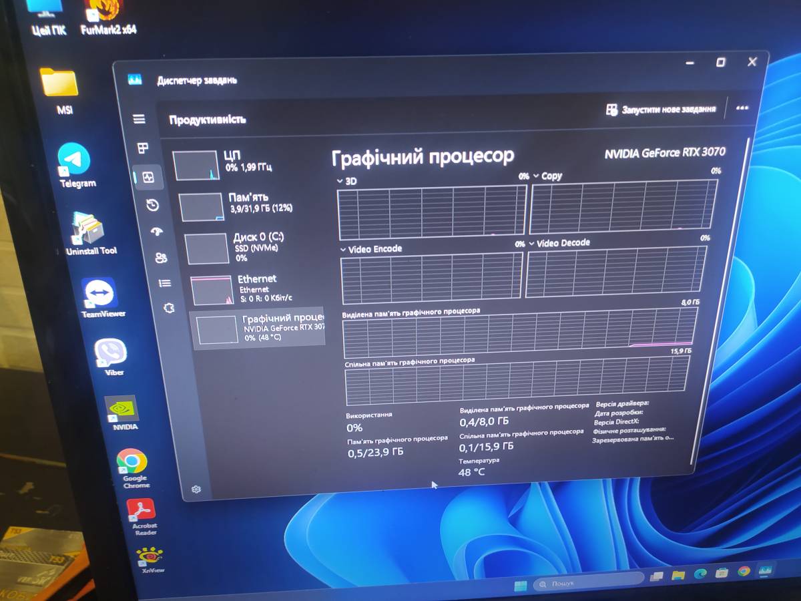Screen dimensions: 801x601
Task: Open the Цей ПК desktop icon
Action: click(47, 19)
